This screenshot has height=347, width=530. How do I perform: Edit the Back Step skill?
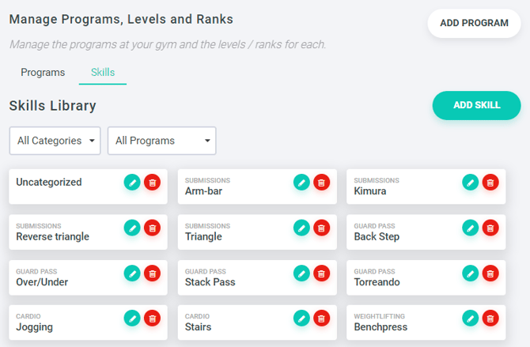click(x=470, y=228)
